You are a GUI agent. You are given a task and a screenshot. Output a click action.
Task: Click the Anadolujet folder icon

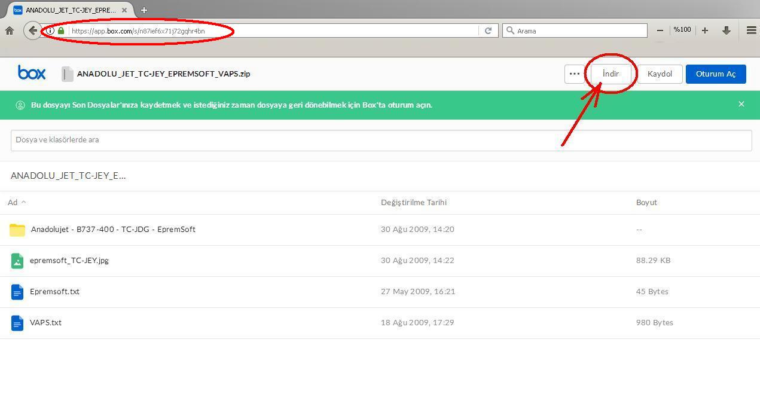pos(17,230)
